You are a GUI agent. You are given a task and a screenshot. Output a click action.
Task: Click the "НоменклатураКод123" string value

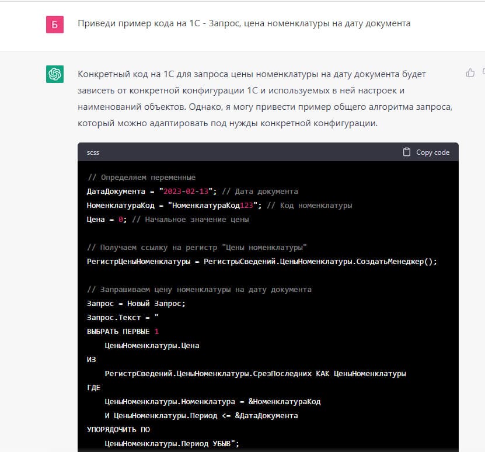coord(215,206)
